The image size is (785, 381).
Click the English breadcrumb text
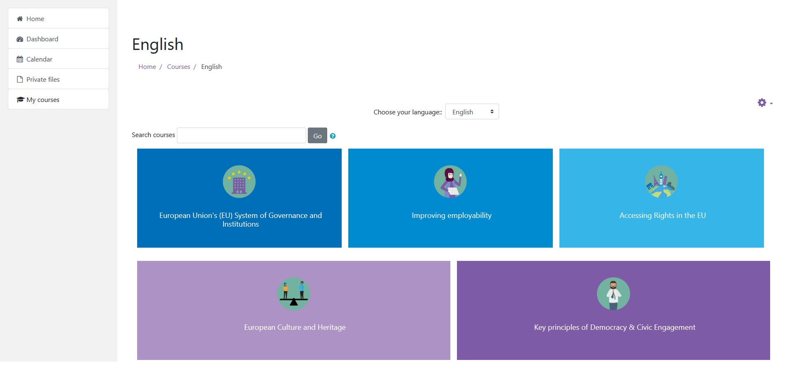pos(212,66)
